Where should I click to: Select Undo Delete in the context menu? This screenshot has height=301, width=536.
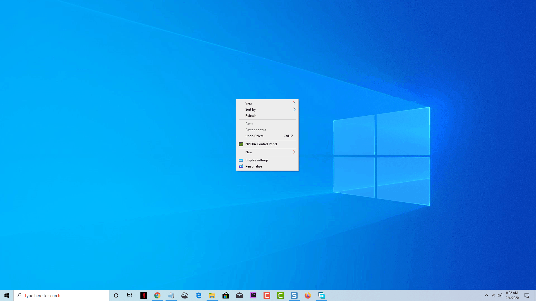267,136
